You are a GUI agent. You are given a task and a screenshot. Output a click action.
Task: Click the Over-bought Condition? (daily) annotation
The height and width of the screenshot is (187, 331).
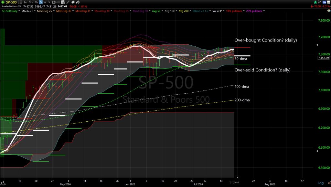[x=266, y=40]
